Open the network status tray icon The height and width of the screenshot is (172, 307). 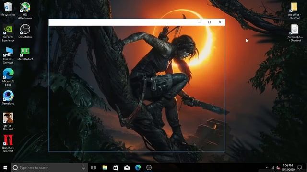tap(273, 168)
